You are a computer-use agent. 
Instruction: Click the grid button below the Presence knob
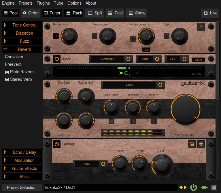point(133,121)
